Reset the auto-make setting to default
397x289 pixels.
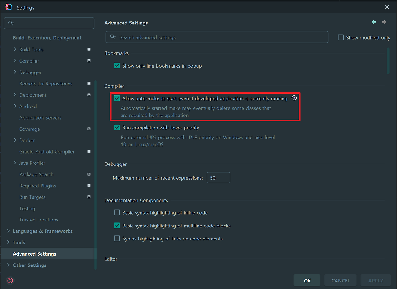pos(294,98)
